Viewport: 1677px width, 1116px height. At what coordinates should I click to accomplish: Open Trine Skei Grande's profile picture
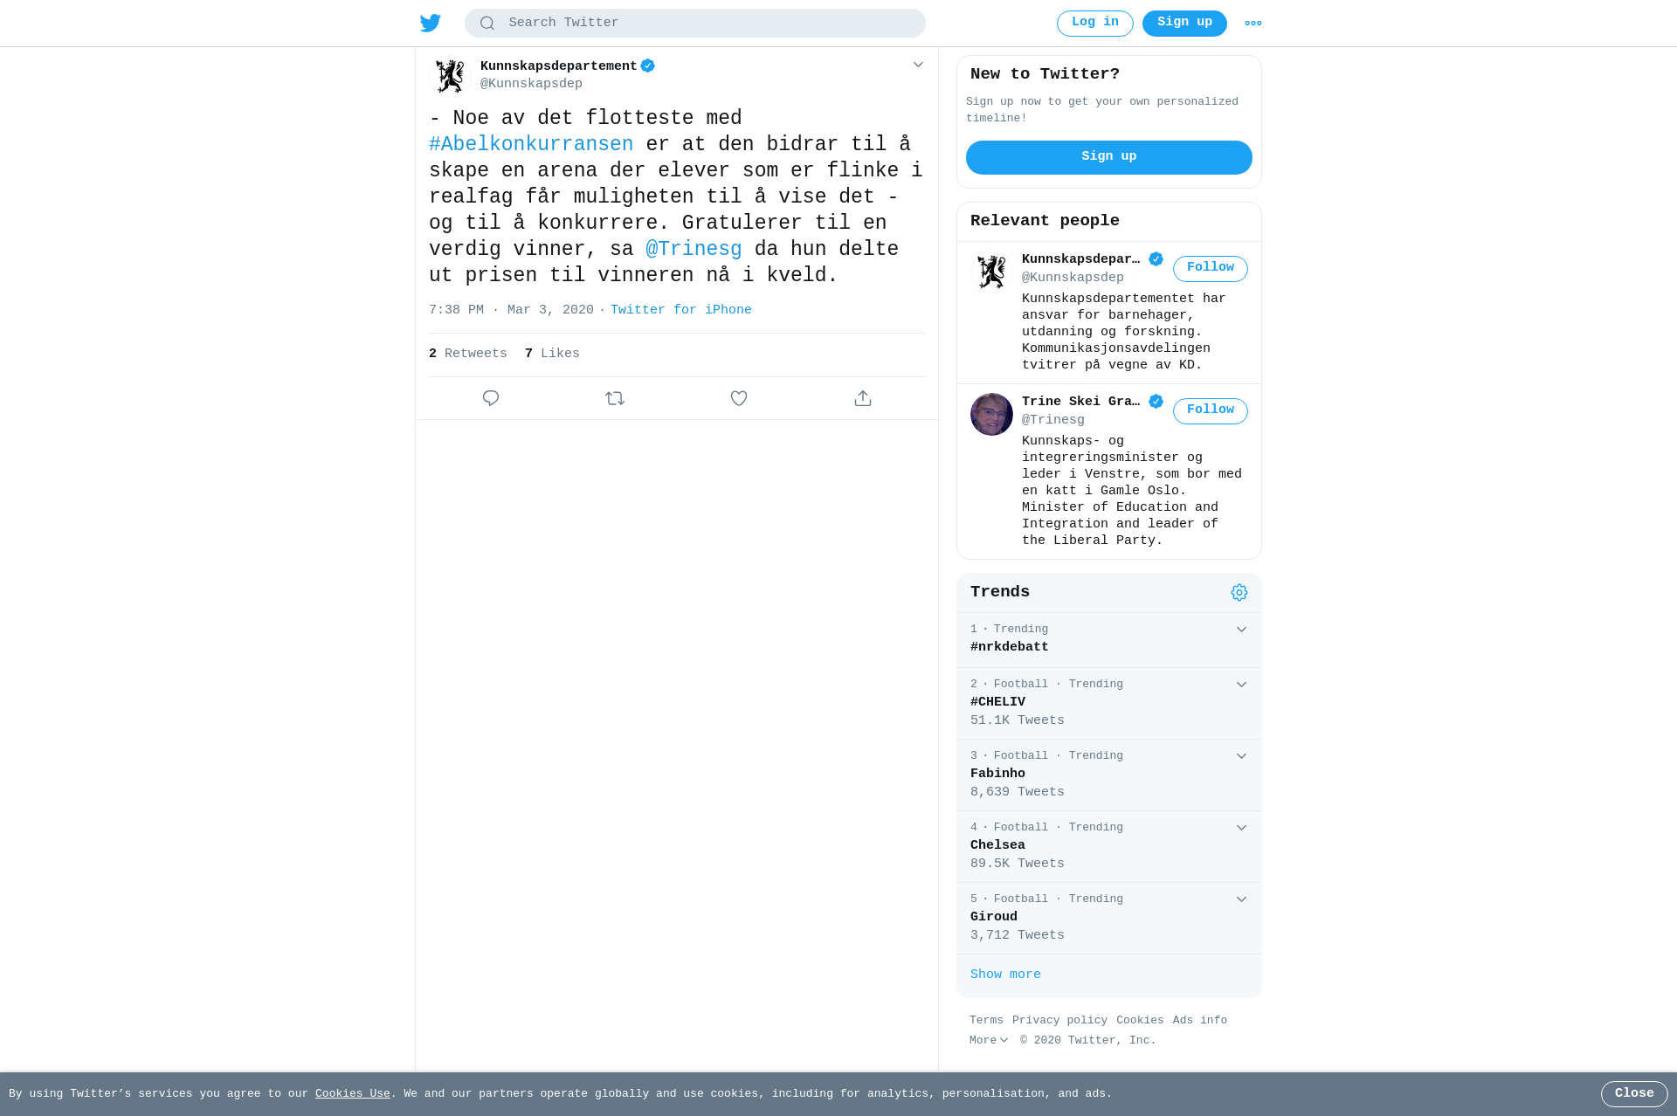991,414
